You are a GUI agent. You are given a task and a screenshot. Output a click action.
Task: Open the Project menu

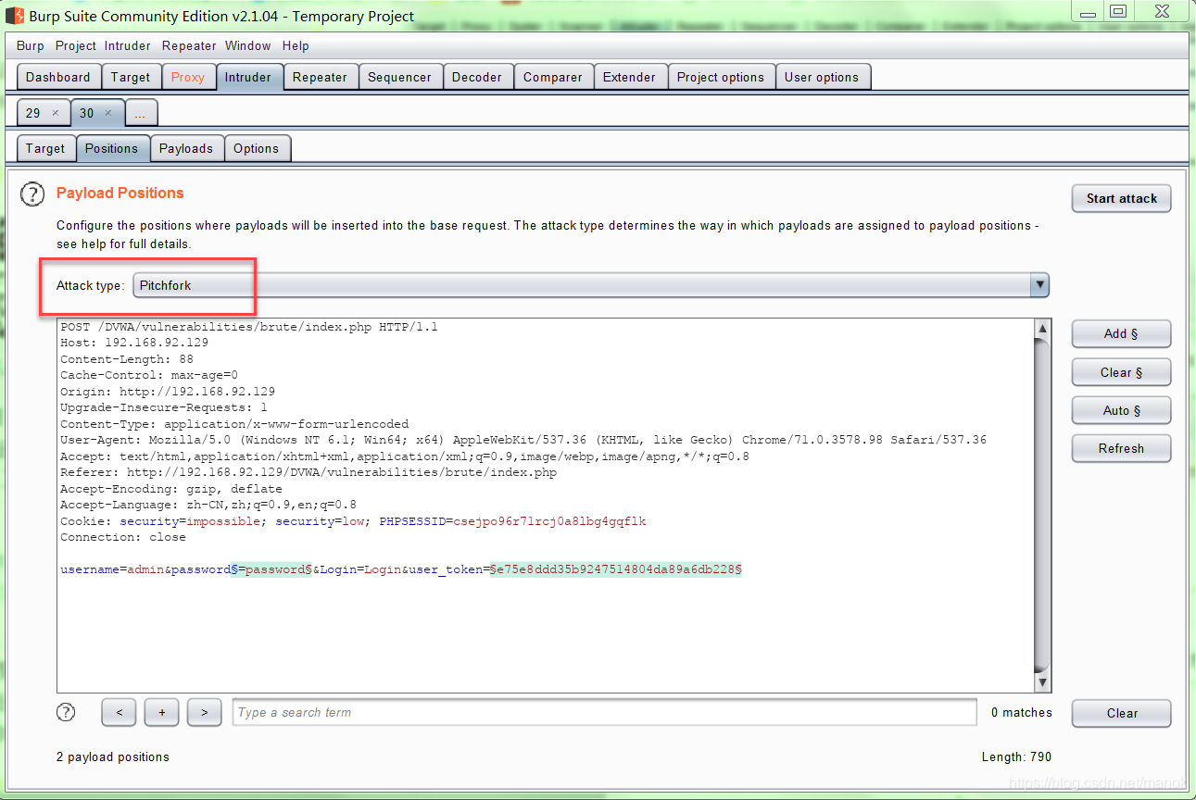coord(76,45)
